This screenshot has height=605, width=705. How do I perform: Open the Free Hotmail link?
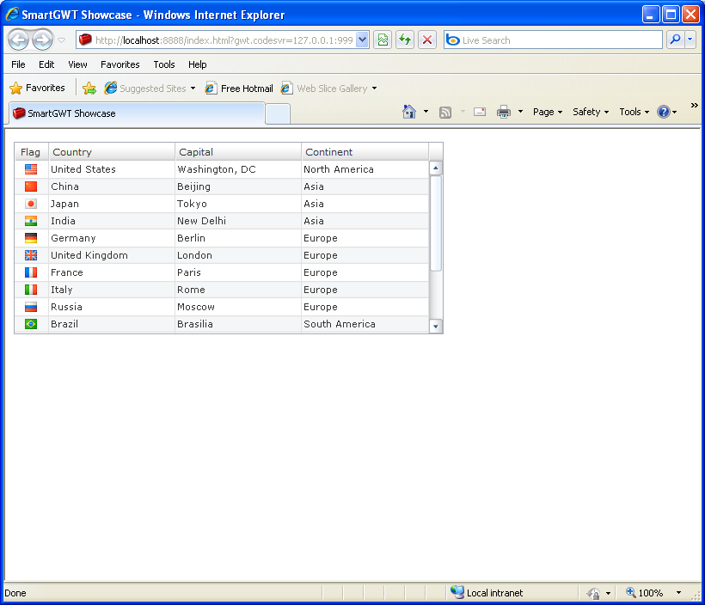[x=239, y=89]
